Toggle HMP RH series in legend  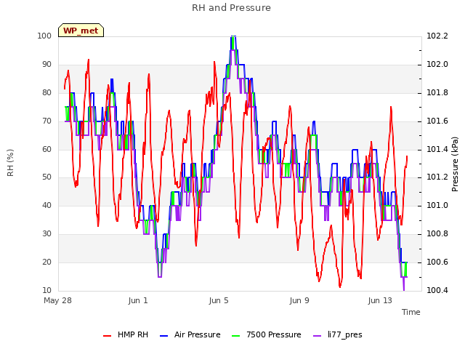pos(126,334)
